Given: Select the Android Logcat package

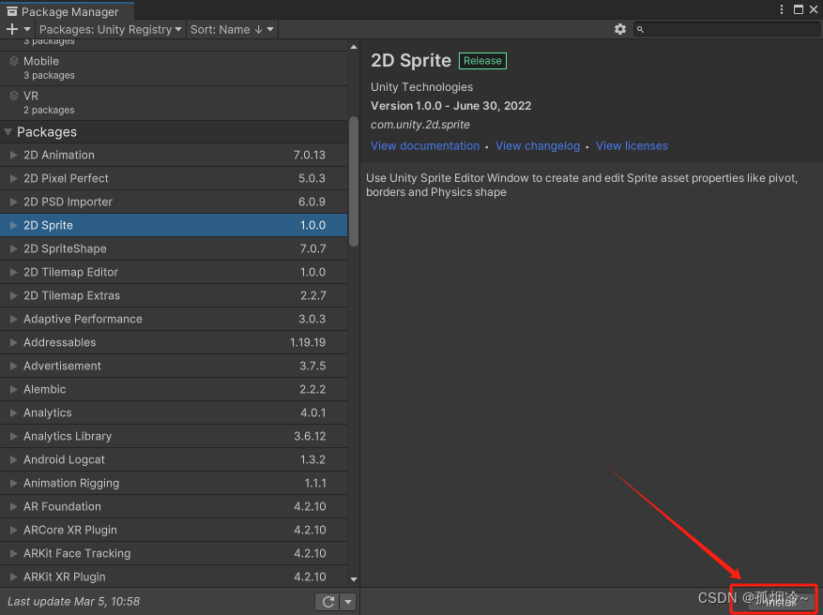Looking at the screenshot, I should 174,459.
